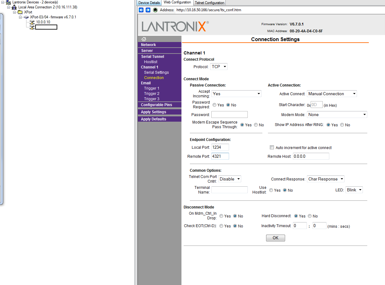Open the LED Blink dropdown

[x=354, y=190]
